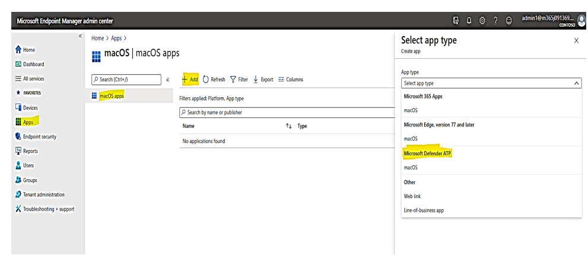Click the macOS apps grid icon by title

(x=96, y=57)
